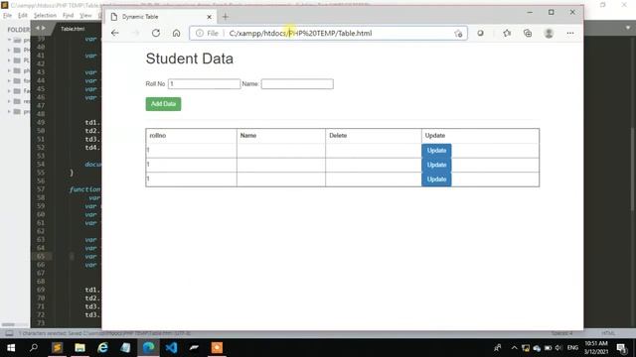
Task: Click the function keyword on line 57
Action: click(84, 189)
